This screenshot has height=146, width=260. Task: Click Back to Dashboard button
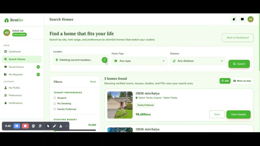[238, 38]
